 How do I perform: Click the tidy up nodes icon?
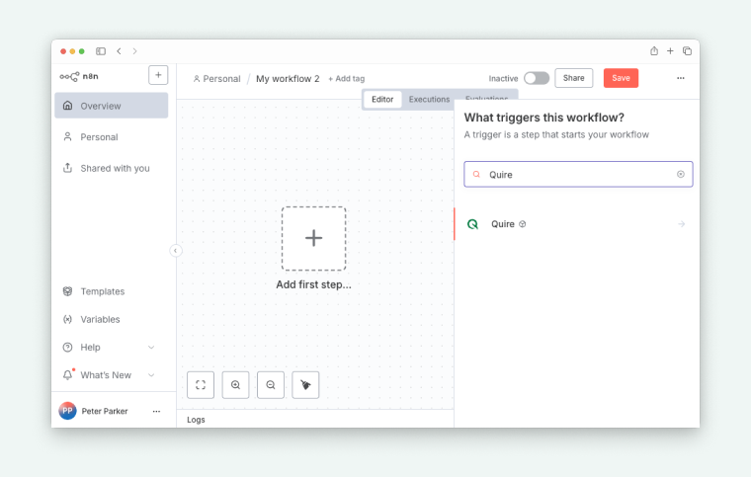coord(305,385)
